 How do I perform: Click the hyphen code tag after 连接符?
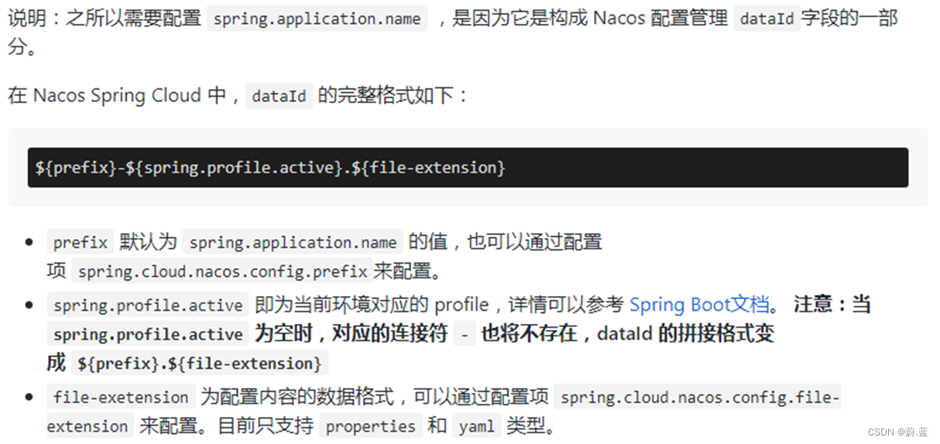coord(464,335)
